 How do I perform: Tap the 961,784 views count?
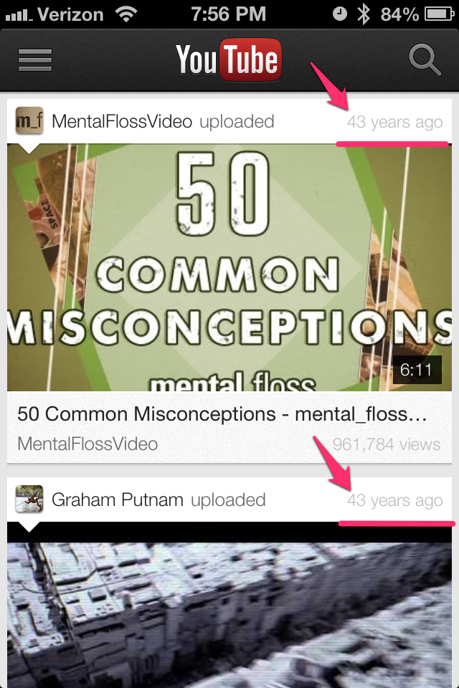tap(386, 444)
